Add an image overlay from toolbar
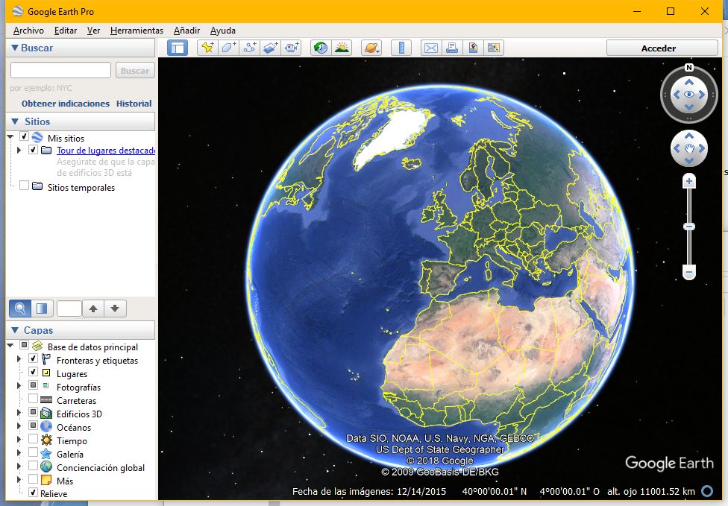Viewport: 728px width, 506px height. 271,48
